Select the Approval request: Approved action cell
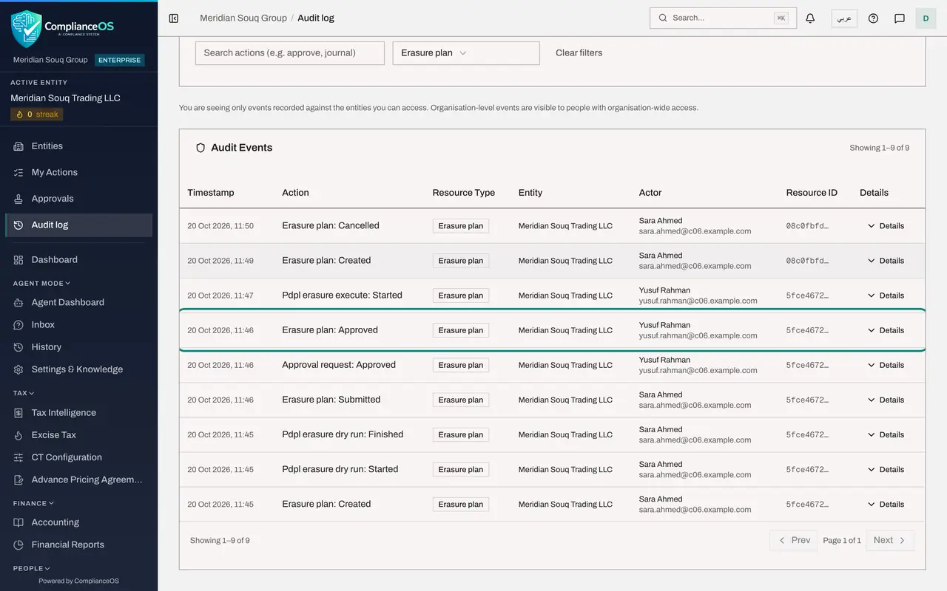Image resolution: width=947 pixels, height=591 pixels. (339, 365)
